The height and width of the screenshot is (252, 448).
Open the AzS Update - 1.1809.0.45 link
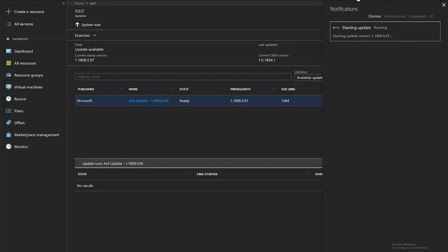coord(148,101)
